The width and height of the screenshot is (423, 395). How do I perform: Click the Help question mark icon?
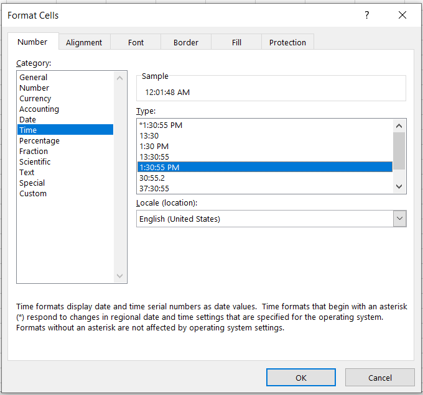[x=367, y=15]
